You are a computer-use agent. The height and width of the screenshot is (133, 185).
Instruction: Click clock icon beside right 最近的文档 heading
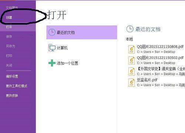pyautogui.click(x=130, y=29)
